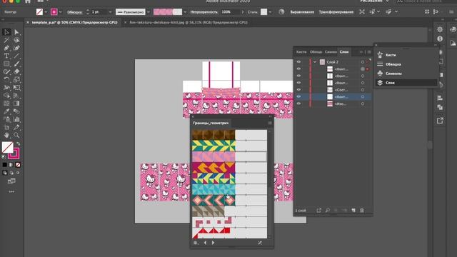This screenshot has width=457, height=257.
Task: Switch to template_p.ai document tab
Action: [74, 22]
